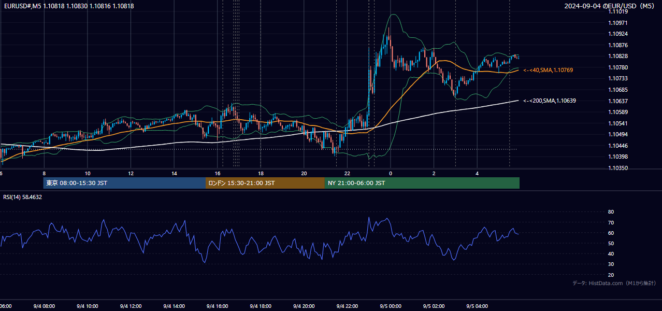Click hour label 18 on upper chart axis
The height and width of the screenshot is (311, 662).
(x=261, y=174)
